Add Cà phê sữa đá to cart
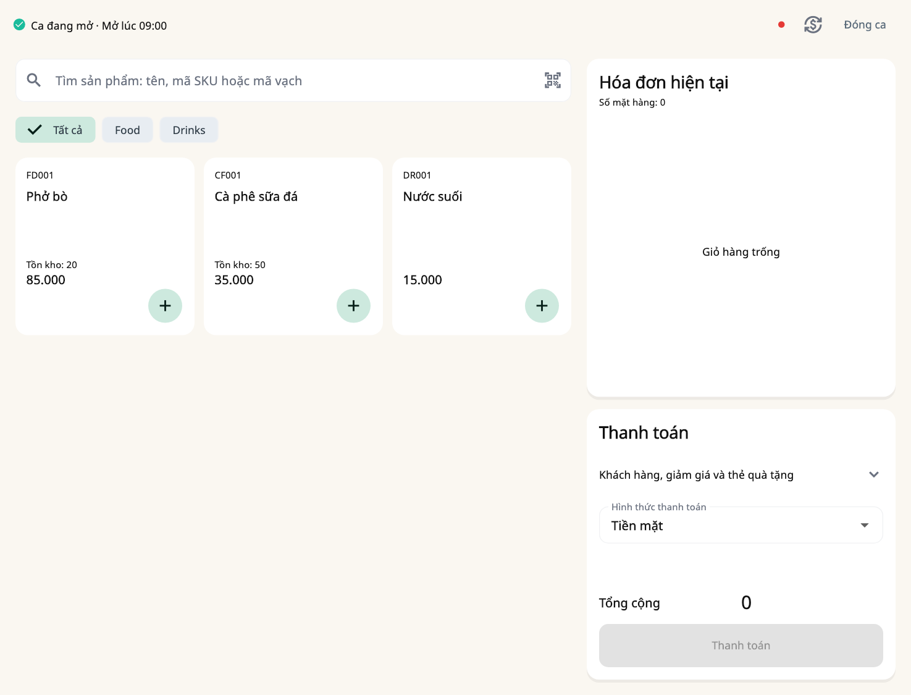 pyautogui.click(x=353, y=306)
